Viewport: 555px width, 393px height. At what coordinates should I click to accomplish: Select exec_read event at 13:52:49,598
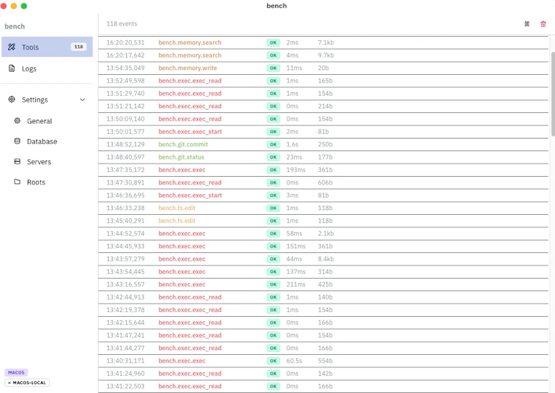click(x=323, y=80)
